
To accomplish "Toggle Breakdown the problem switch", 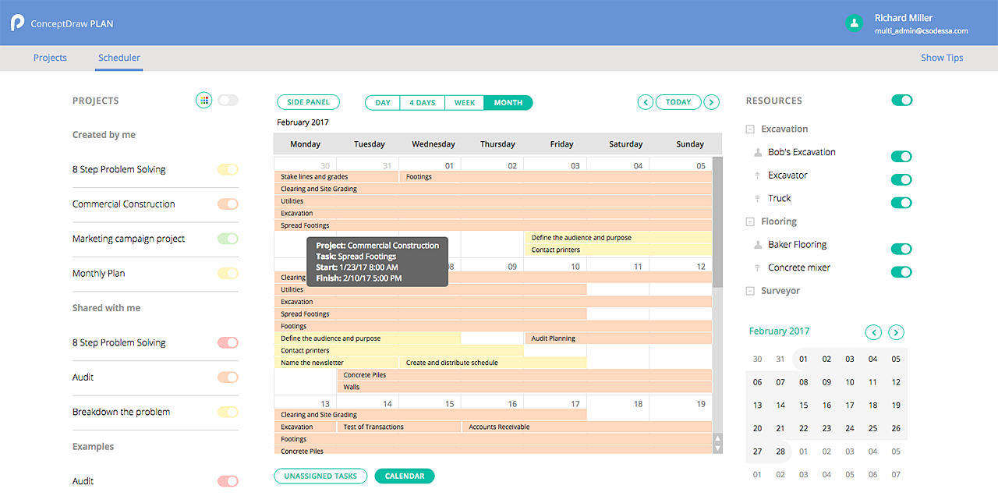I will 228,412.
